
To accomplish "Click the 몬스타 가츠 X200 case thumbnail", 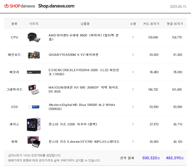I will [34, 124].
